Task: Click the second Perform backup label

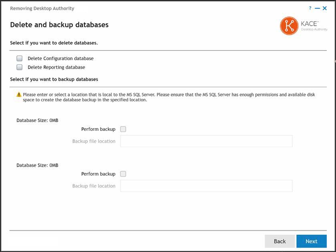Action: click(98, 174)
